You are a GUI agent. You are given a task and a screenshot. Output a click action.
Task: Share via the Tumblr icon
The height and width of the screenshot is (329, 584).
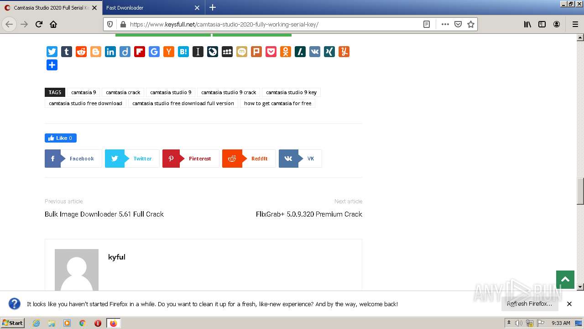pos(67,52)
